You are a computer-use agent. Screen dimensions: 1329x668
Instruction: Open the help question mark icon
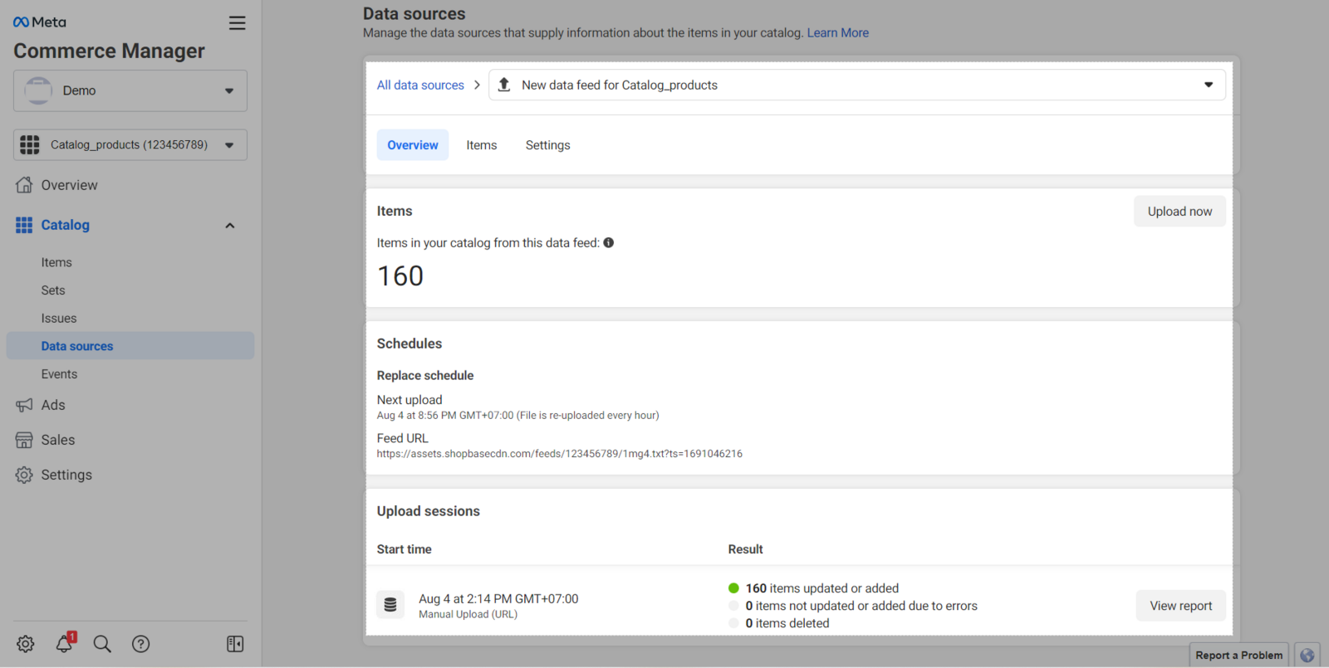(141, 644)
